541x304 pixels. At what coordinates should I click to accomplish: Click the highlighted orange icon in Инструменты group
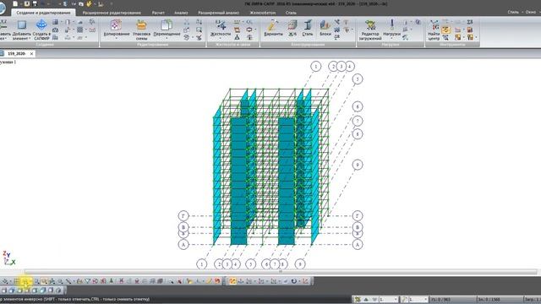tap(445, 30)
